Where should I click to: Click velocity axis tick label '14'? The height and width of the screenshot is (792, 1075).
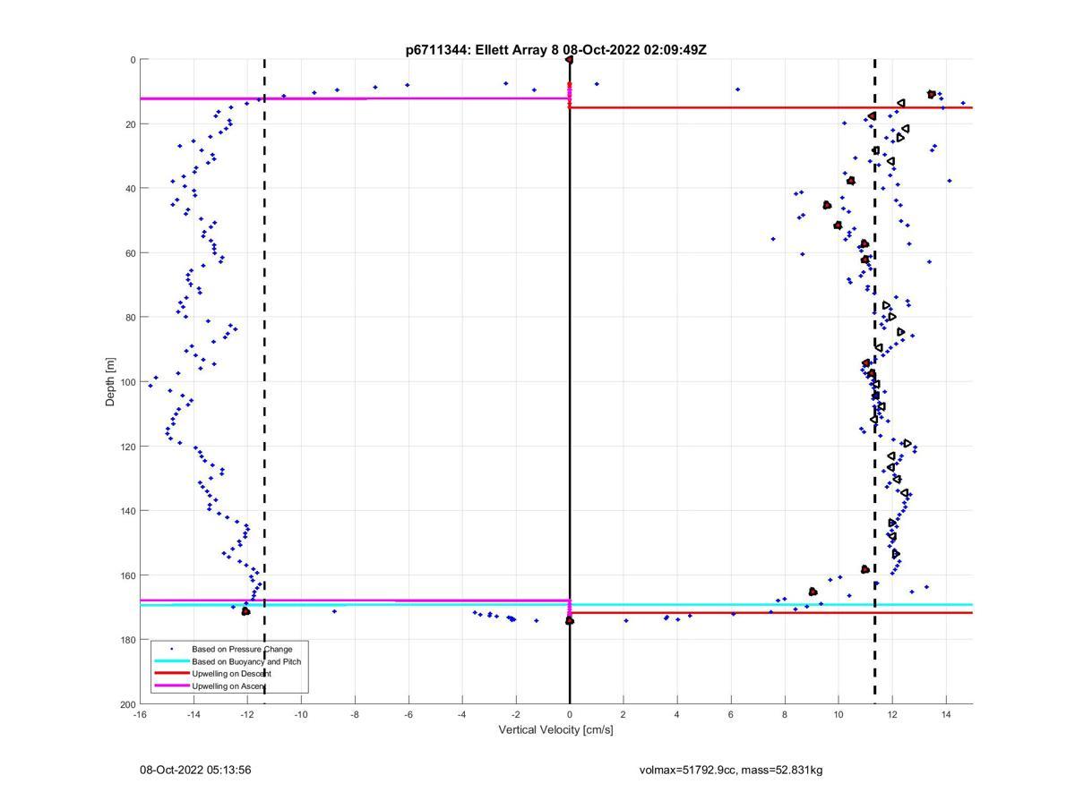[946, 715]
